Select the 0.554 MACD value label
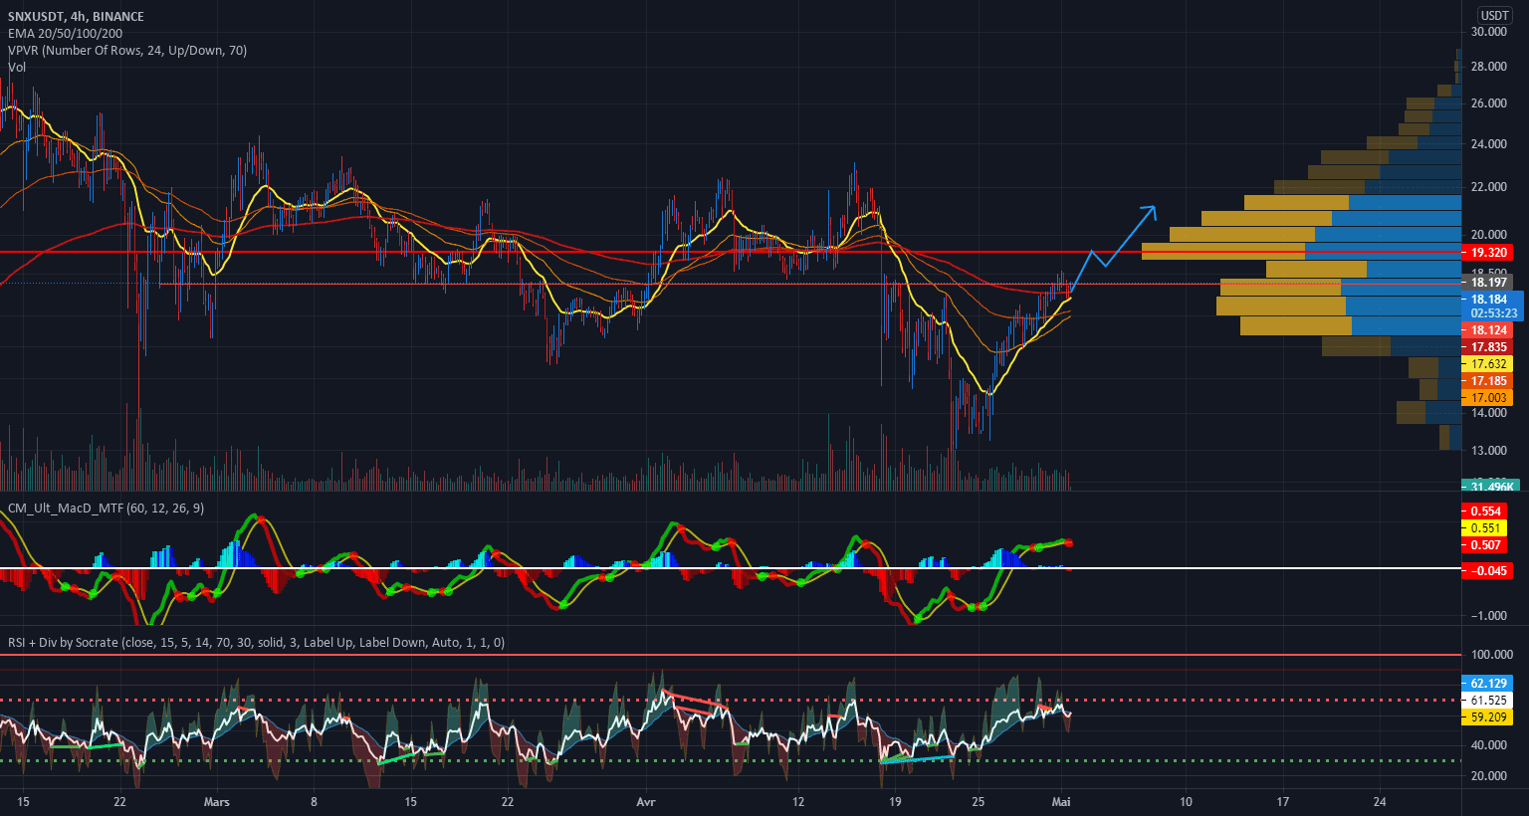The image size is (1529, 816). coord(1485,510)
